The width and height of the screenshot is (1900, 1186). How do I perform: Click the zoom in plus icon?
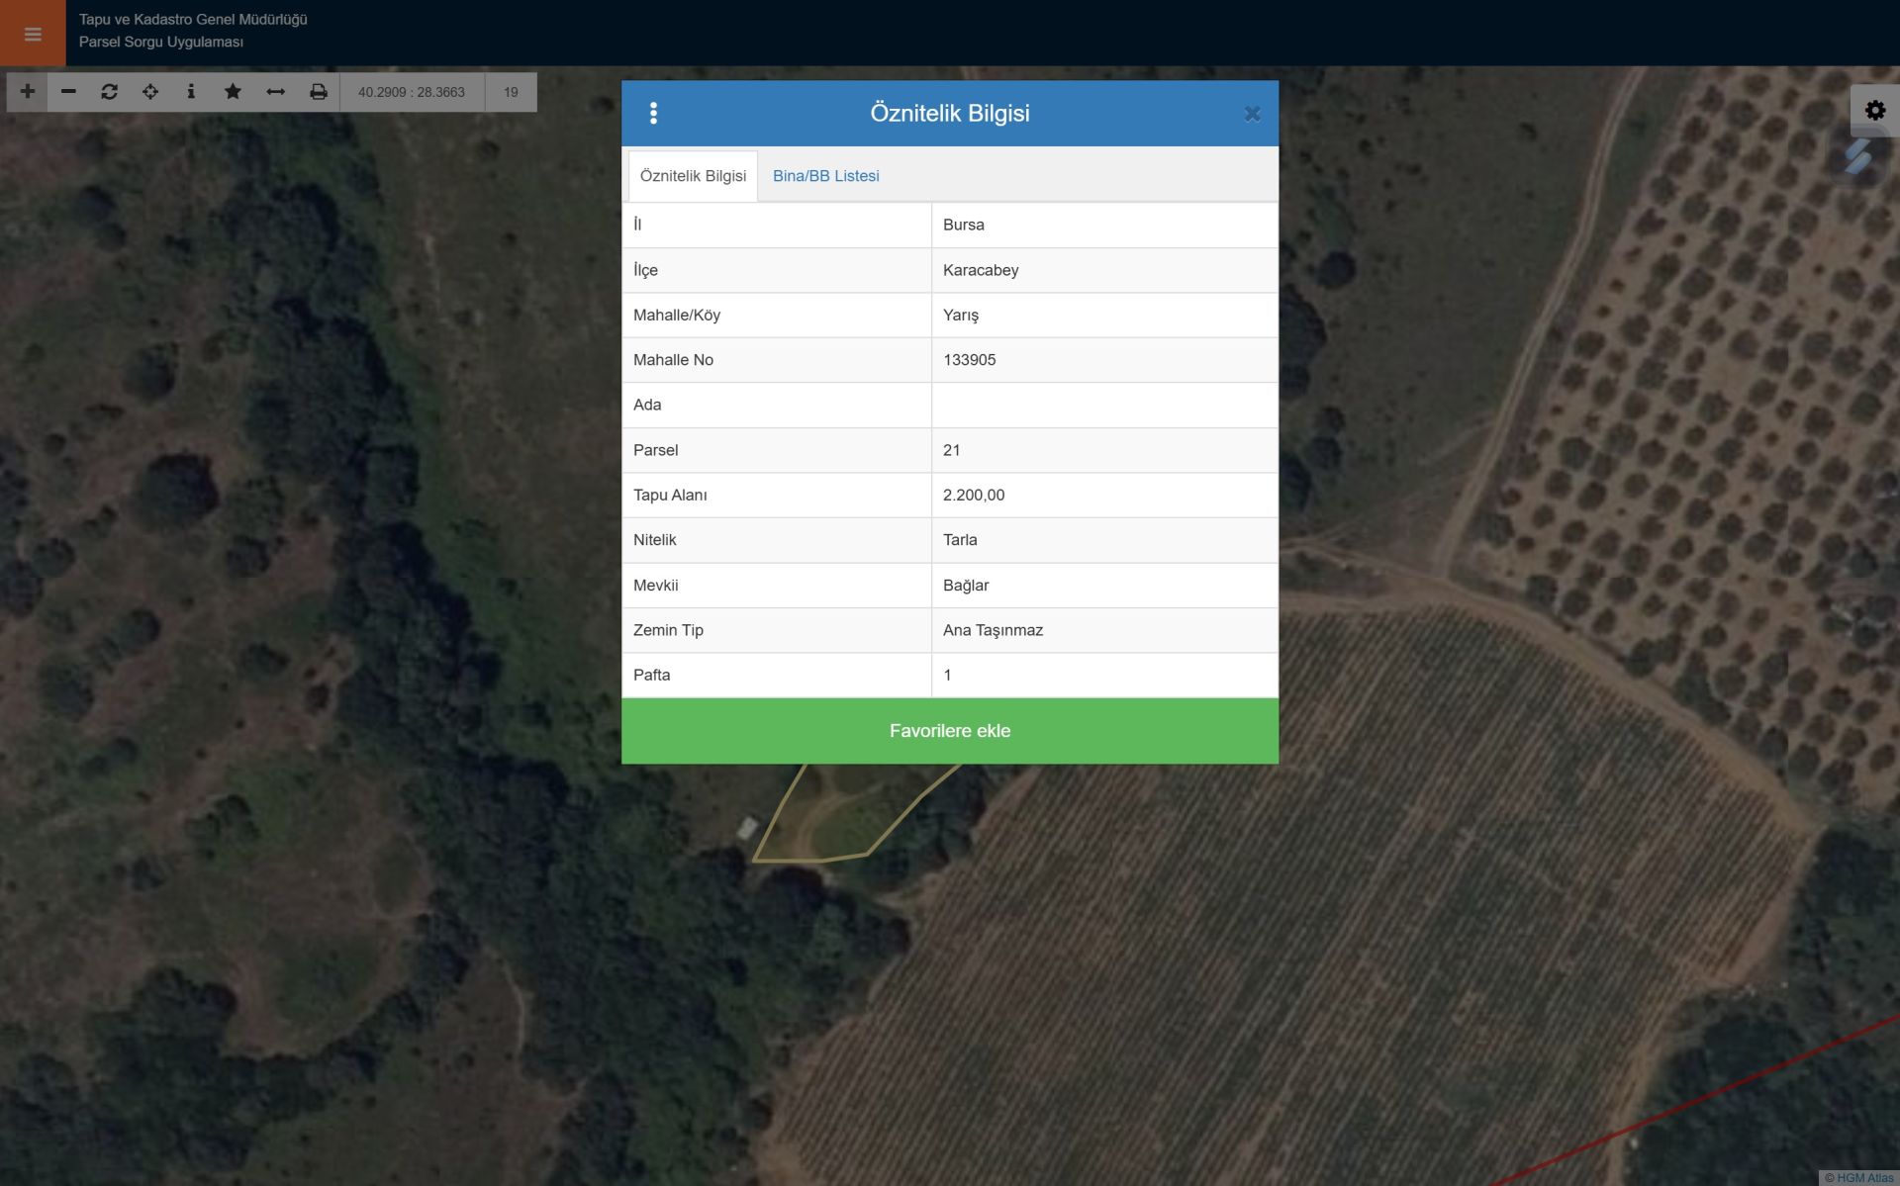[28, 91]
